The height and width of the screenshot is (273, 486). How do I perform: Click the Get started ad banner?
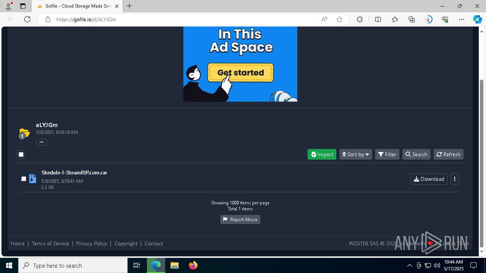240,72
